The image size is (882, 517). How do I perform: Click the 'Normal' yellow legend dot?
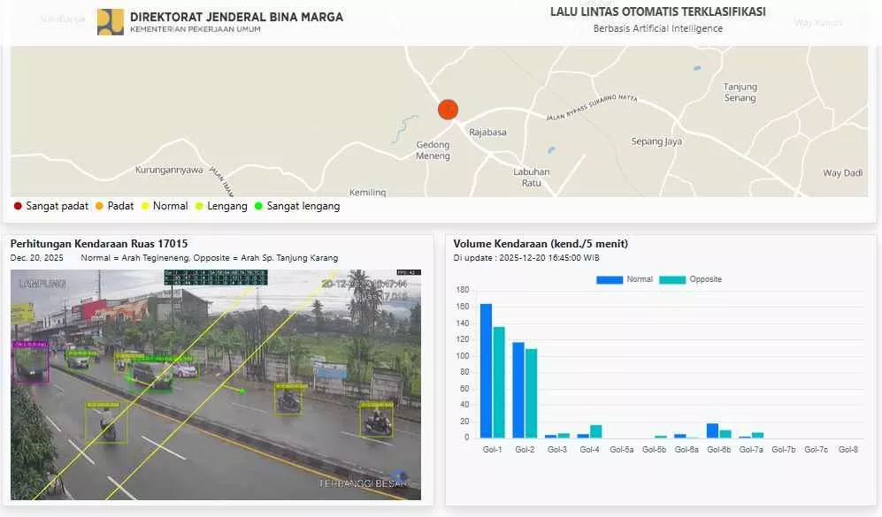pyautogui.click(x=144, y=206)
